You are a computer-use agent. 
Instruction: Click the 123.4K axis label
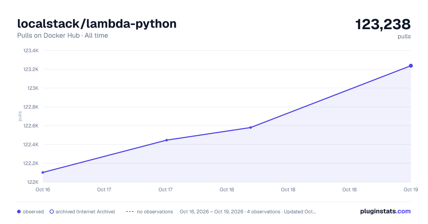(x=31, y=50)
